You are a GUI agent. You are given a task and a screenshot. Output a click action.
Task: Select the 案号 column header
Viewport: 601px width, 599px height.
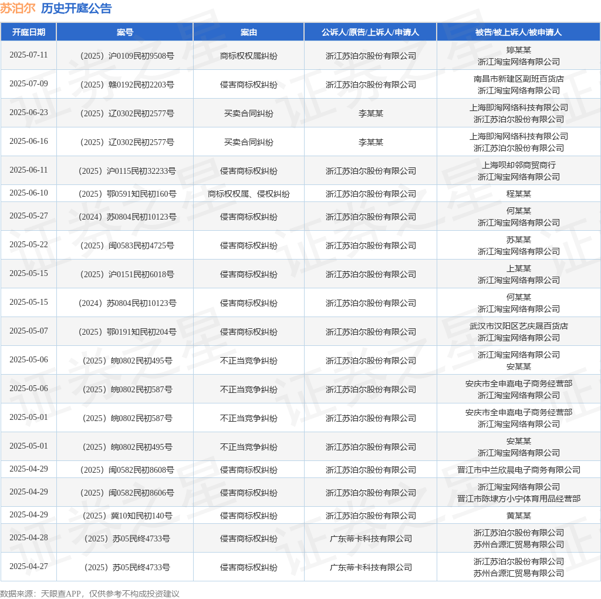click(x=125, y=32)
